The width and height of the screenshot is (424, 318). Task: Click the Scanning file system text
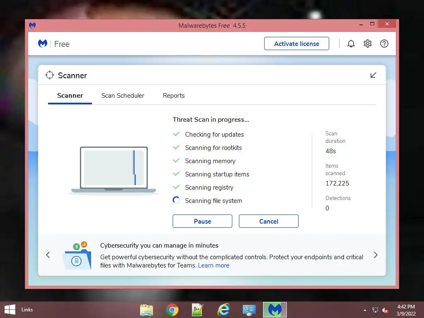coord(213,201)
